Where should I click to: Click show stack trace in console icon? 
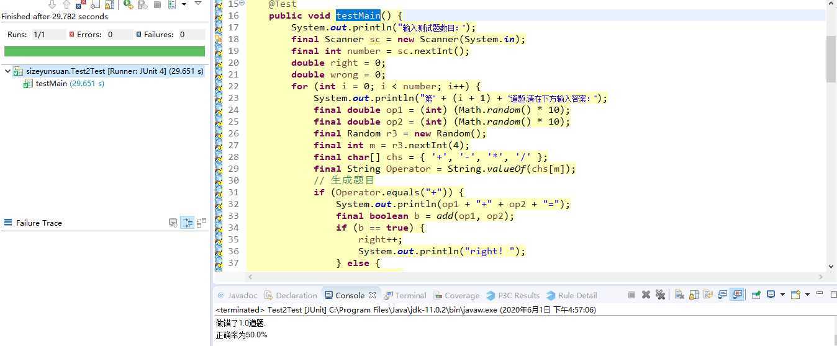click(x=173, y=223)
